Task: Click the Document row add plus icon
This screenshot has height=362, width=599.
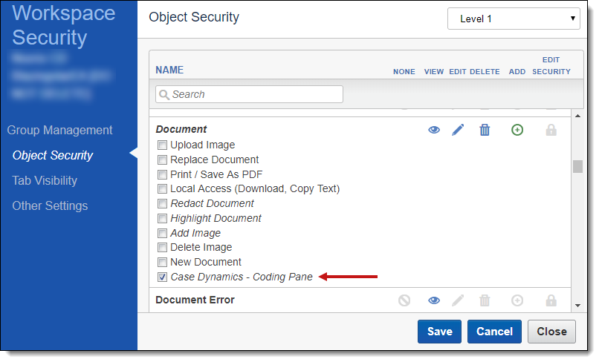Action: click(x=517, y=130)
